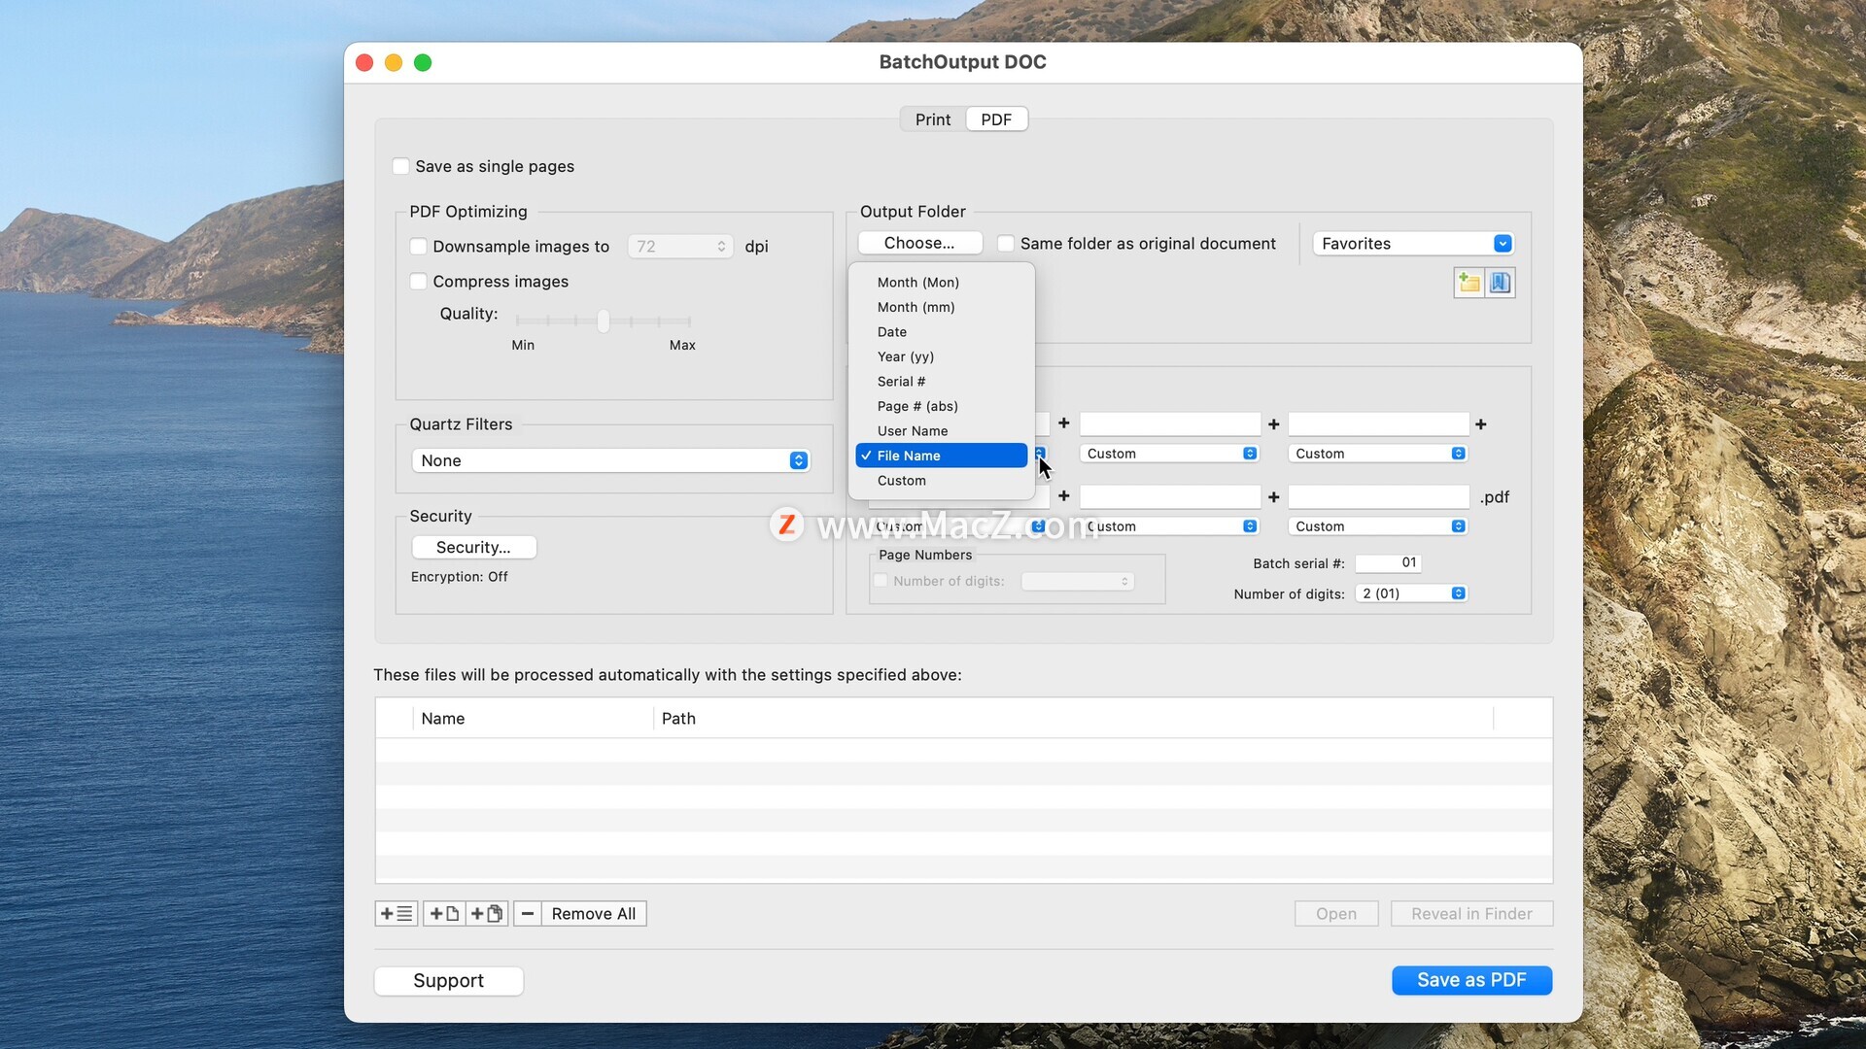Image resolution: width=1866 pixels, height=1049 pixels.
Task: Toggle Page Numbers number of digits checkbox
Action: click(881, 581)
